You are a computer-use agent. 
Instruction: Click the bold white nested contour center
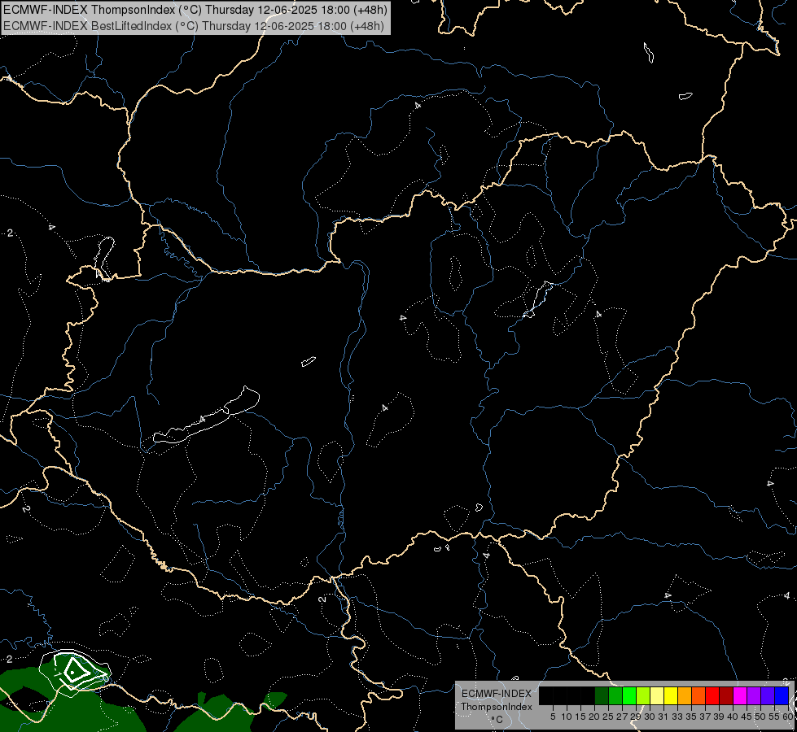[x=72, y=672]
